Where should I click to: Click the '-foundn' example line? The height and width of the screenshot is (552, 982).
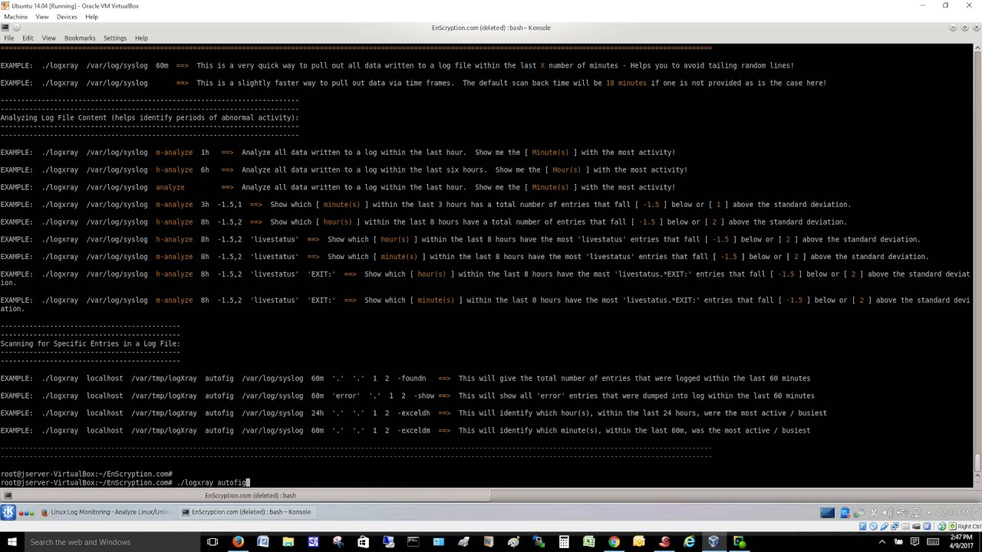pos(405,378)
